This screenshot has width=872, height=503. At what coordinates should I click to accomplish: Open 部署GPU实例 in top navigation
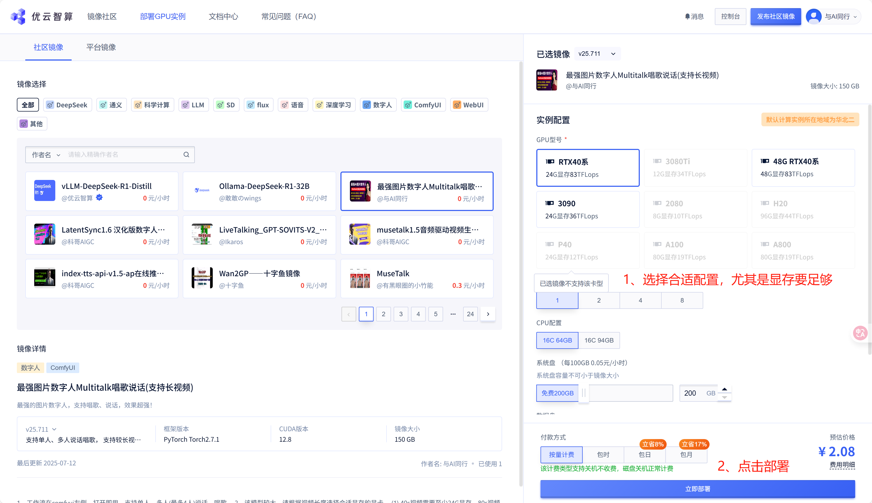[162, 16]
